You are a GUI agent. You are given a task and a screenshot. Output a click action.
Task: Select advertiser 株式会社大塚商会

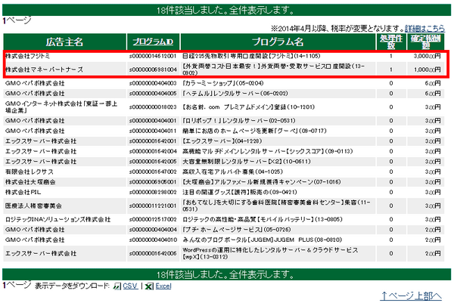point(30,182)
